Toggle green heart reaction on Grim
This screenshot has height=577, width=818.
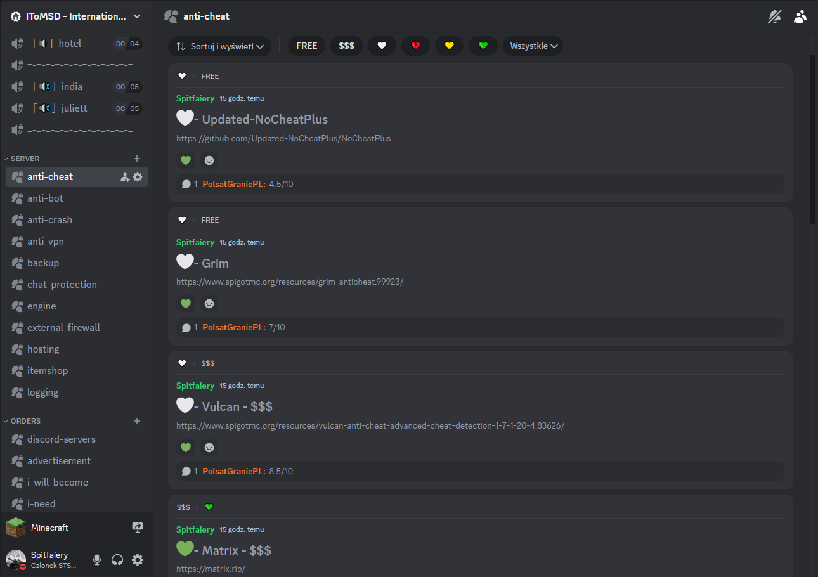pos(186,304)
